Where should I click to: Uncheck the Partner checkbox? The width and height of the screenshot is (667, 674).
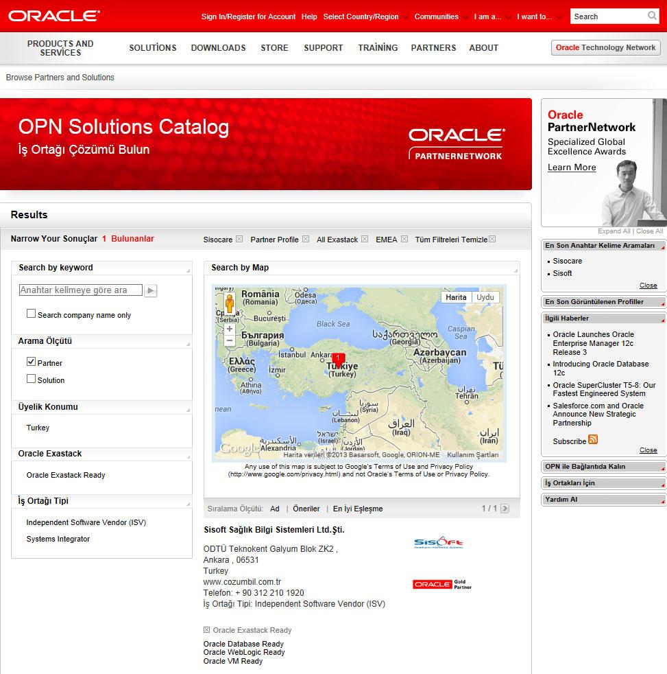point(31,362)
